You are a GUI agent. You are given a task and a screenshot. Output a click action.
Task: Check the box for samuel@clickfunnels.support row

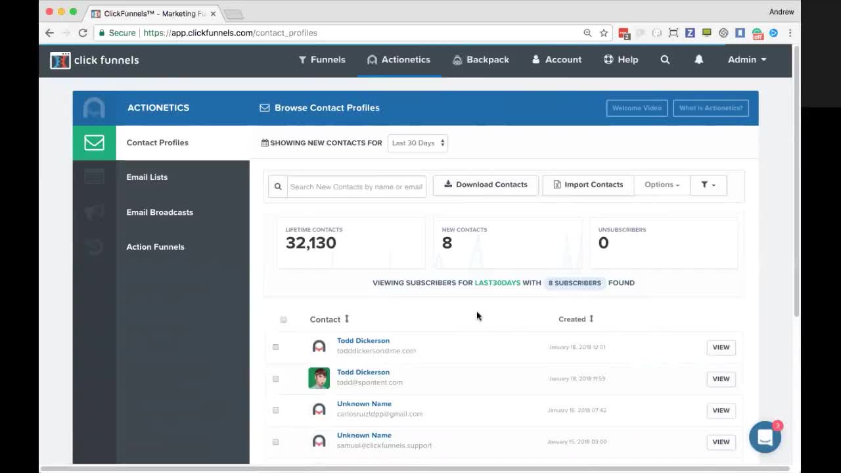click(275, 441)
